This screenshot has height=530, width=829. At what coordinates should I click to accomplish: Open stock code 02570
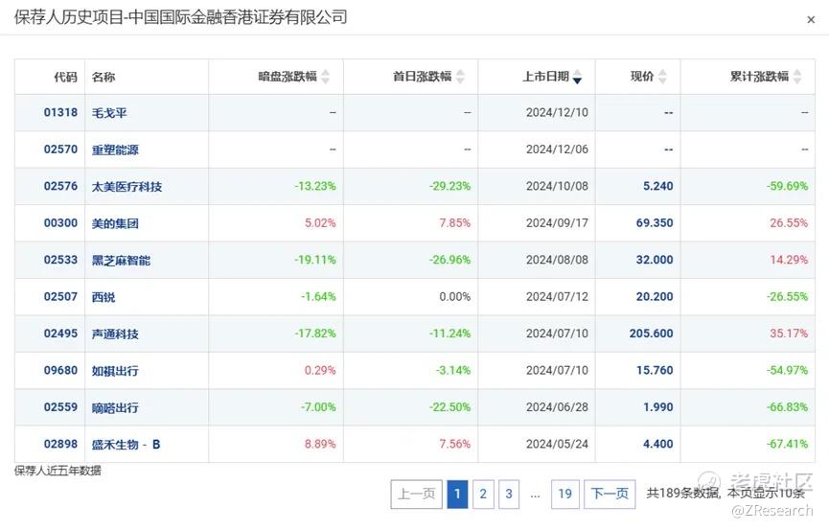point(60,150)
